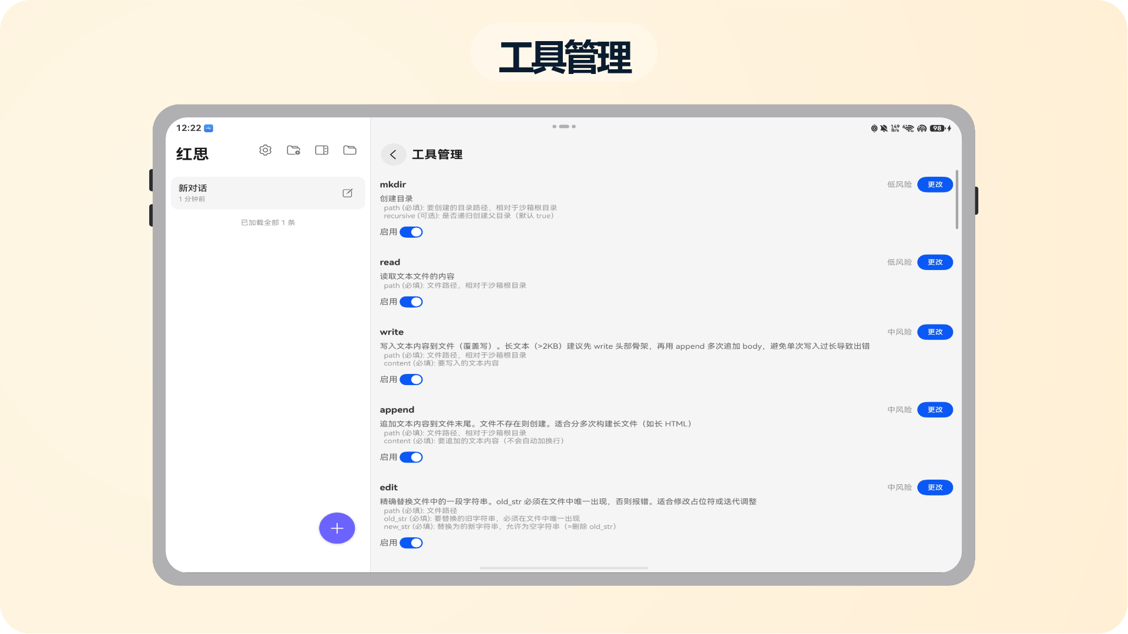Tap the three-dot window handle at top

(564, 126)
